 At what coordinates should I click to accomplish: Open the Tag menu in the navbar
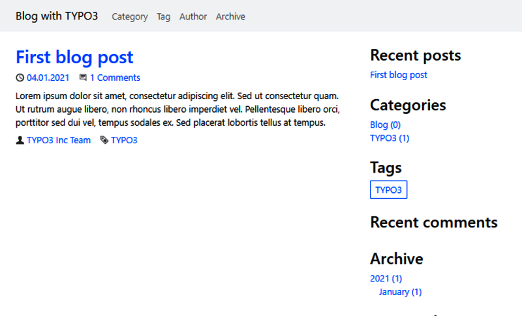[163, 17]
